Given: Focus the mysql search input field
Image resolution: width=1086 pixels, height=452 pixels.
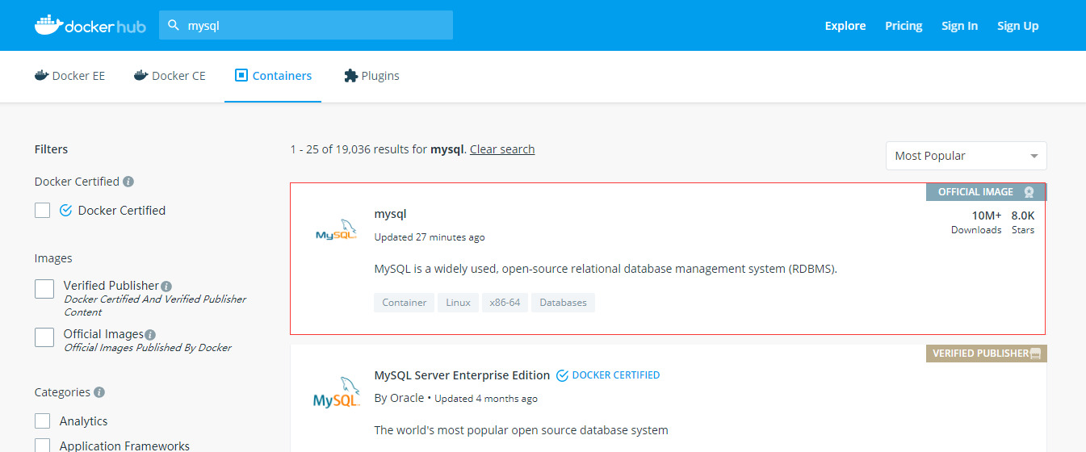Looking at the screenshot, I should pyautogui.click(x=306, y=25).
